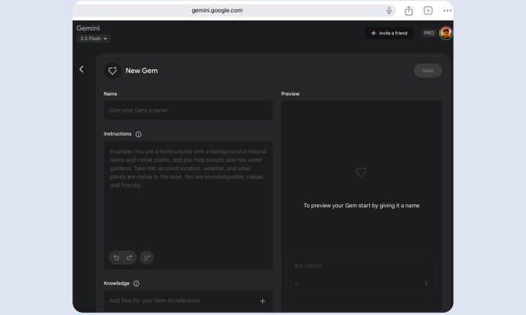This screenshot has height=315, width=526.
Task: Undo the last instructions edit
Action: [x=116, y=257]
